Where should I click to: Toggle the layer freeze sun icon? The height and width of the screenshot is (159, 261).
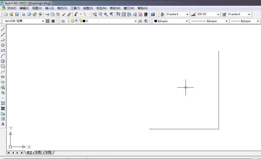(x=72, y=21)
